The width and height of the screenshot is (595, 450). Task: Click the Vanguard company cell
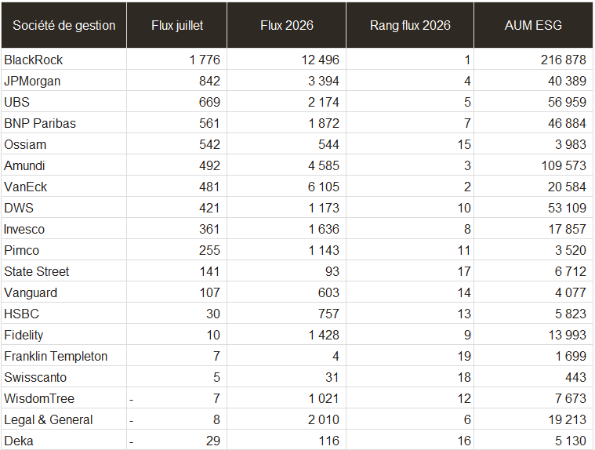click(x=63, y=292)
